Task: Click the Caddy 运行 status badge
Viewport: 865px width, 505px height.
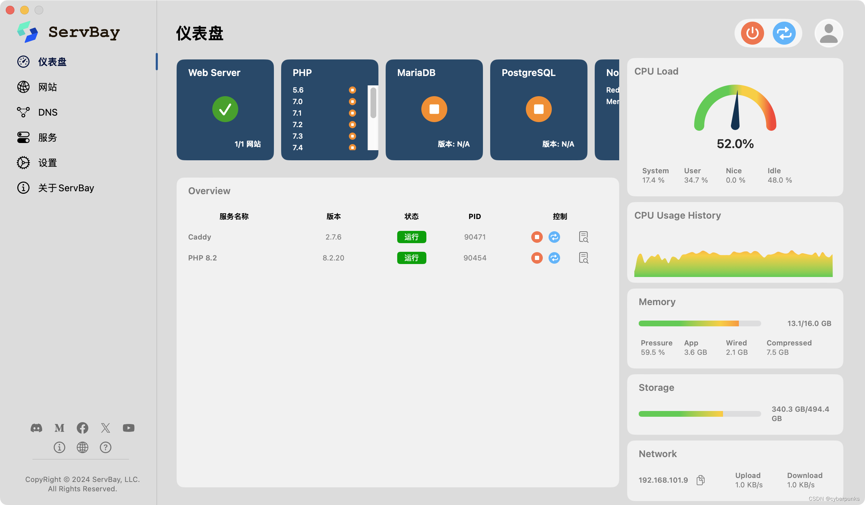Action: [412, 237]
